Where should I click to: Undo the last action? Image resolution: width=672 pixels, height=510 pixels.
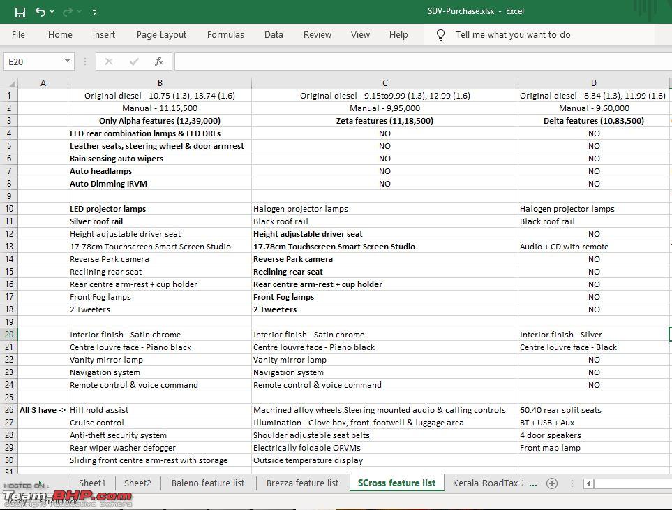40,12
